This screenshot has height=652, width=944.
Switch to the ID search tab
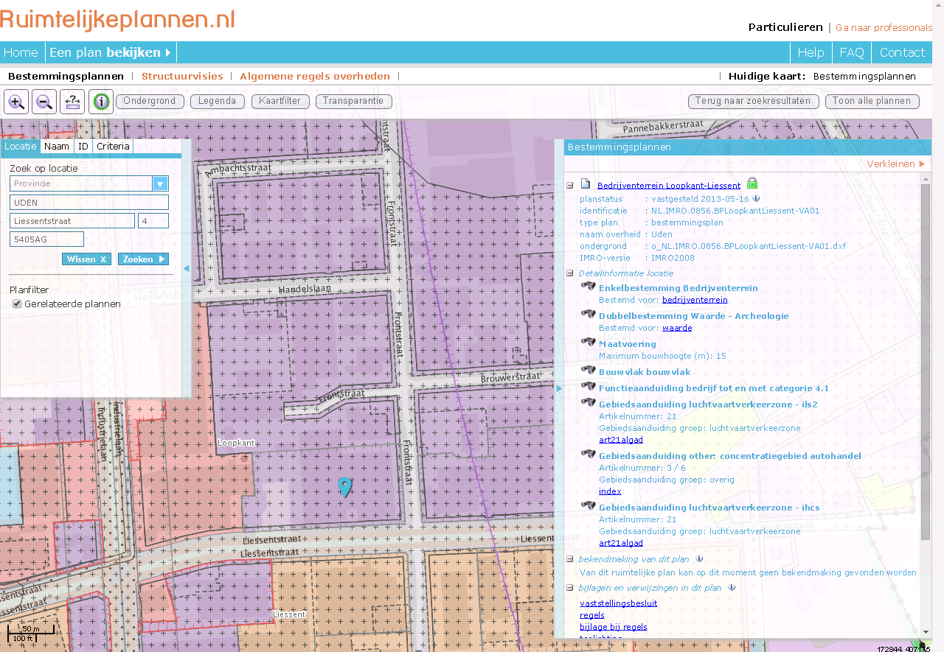click(x=83, y=147)
